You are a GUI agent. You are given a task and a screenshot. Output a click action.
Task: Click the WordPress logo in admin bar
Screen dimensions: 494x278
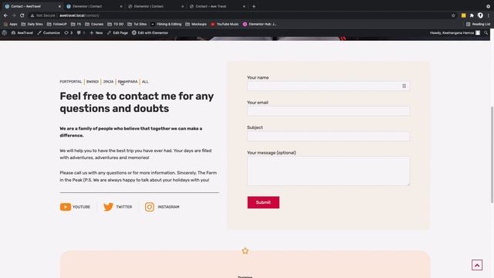pyautogui.click(x=5, y=32)
